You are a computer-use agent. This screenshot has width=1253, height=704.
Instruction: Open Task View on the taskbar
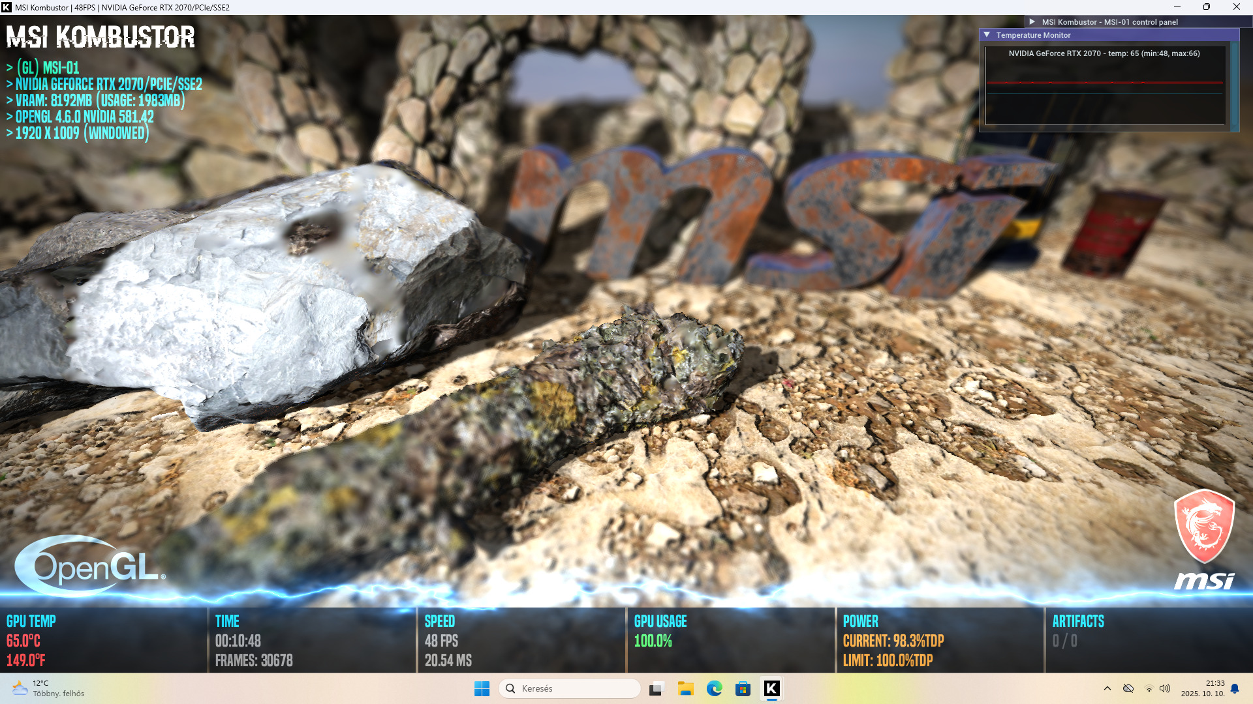point(657,688)
